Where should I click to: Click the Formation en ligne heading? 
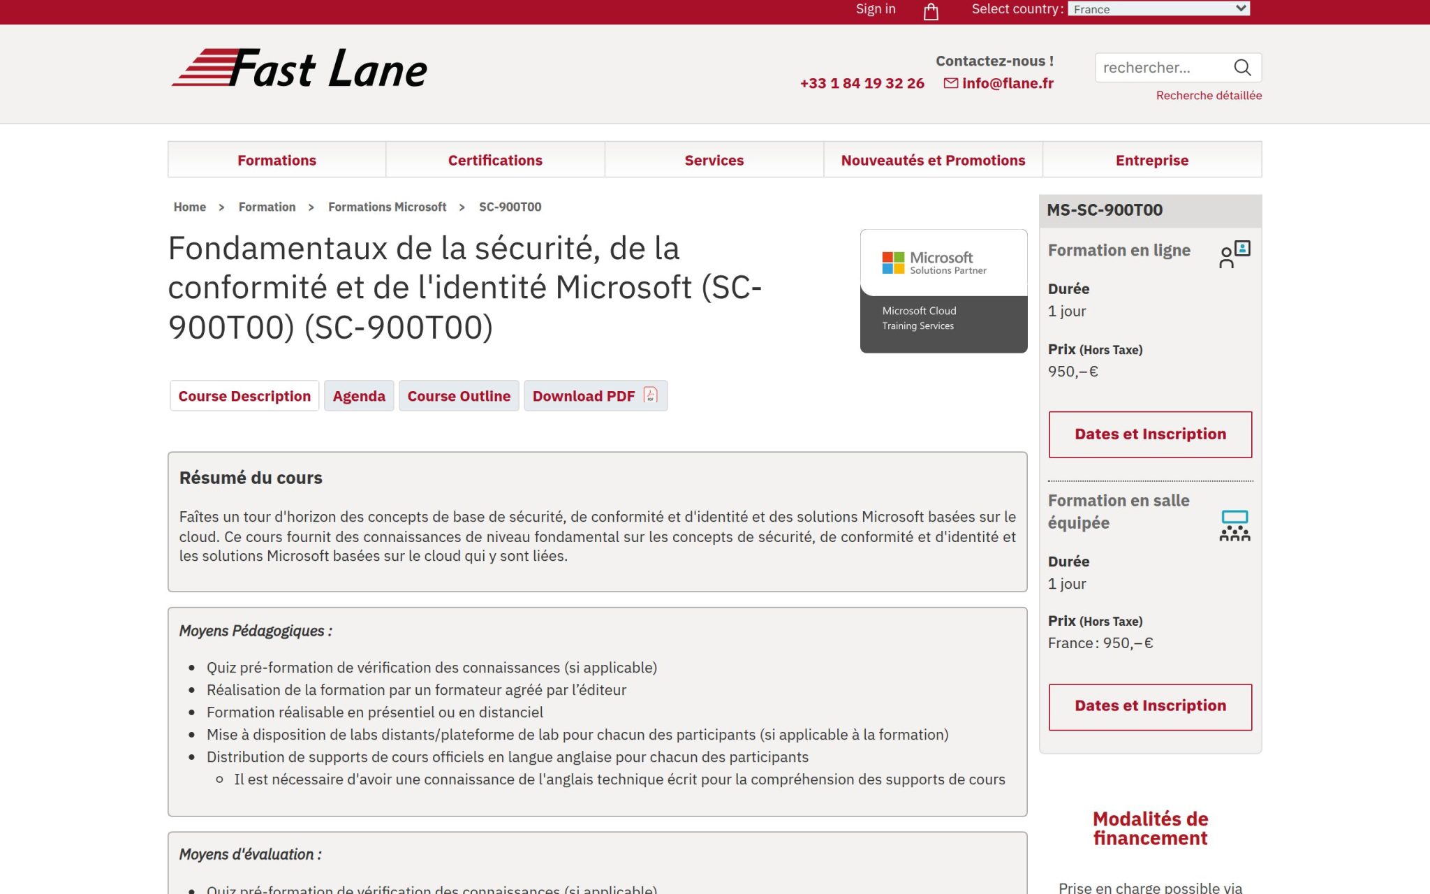(1119, 250)
